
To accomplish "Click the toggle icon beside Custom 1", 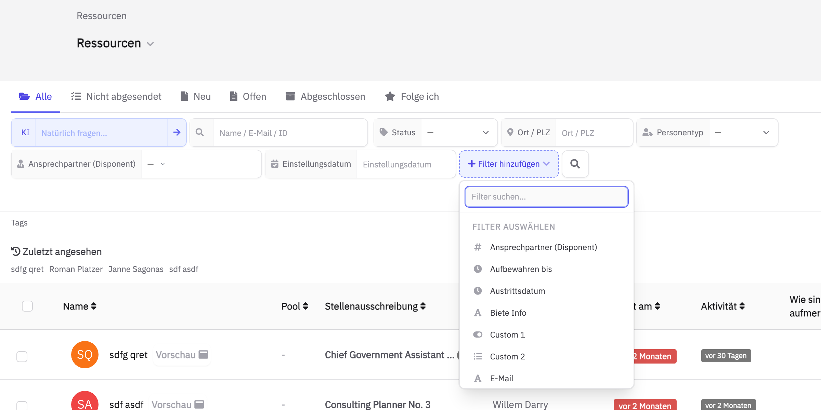I will (478, 334).
